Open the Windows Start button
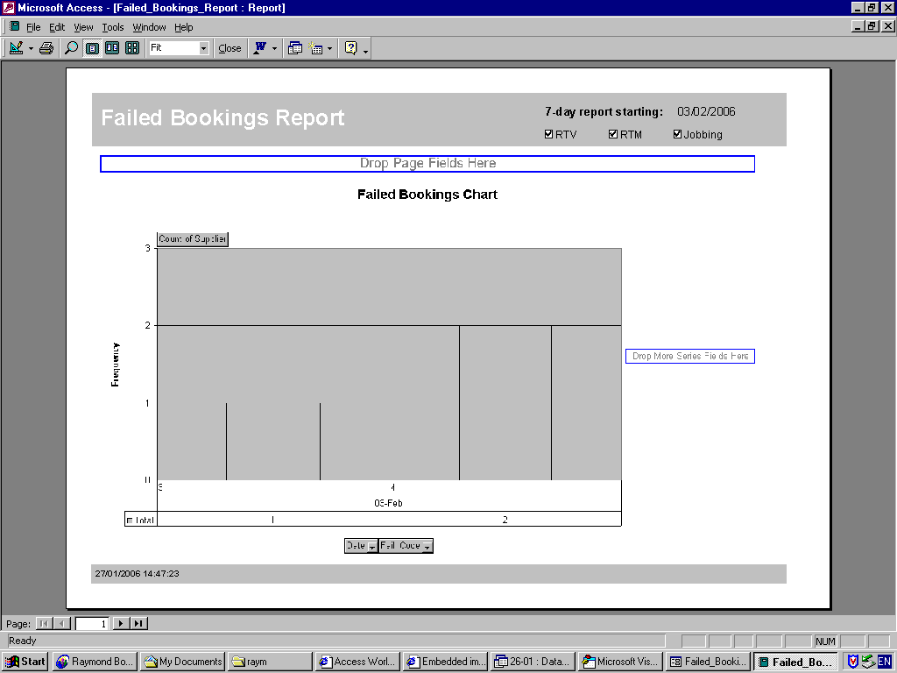Viewport: 897px width, 673px height. coord(25,662)
